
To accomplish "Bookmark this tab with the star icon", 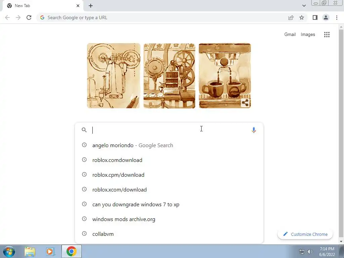I will (x=302, y=17).
